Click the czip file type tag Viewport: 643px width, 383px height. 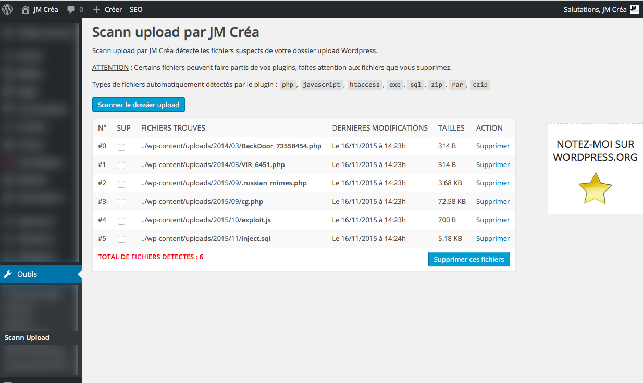[480, 85]
